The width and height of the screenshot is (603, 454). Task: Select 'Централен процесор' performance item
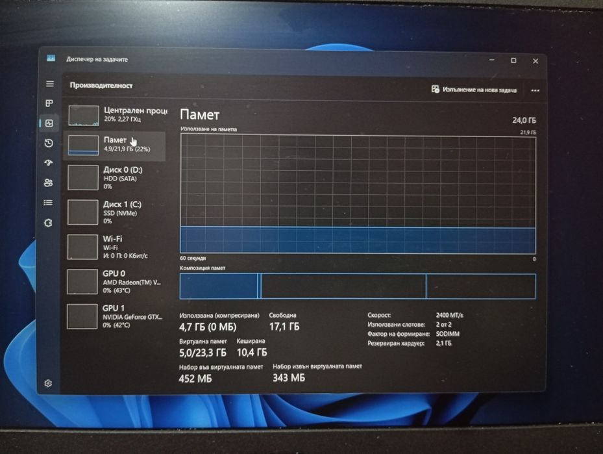coord(117,115)
